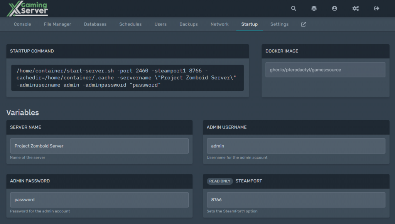This screenshot has width=395, height=224.
Task: Go to the Schedules tab
Action: click(x=130, y=24)
